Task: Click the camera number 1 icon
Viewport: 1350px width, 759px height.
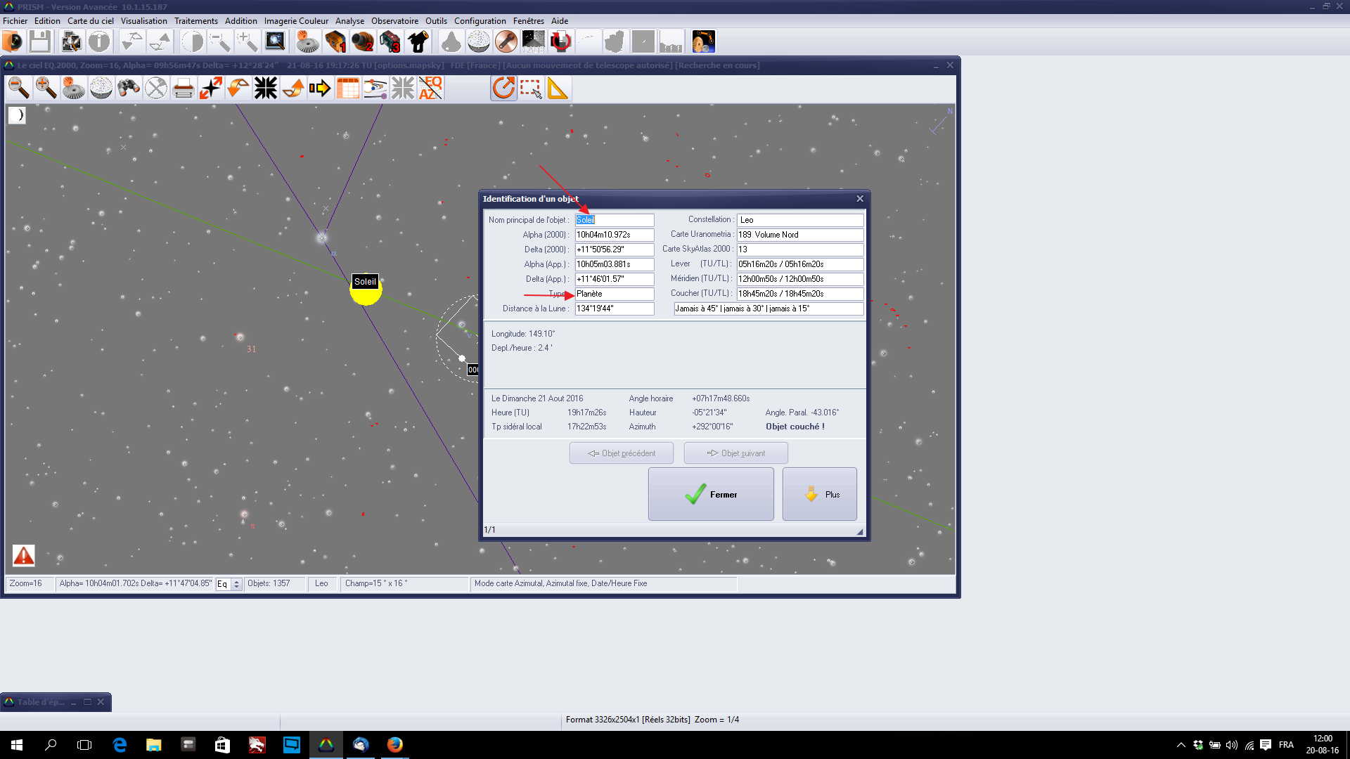Action: pos(335,41)
